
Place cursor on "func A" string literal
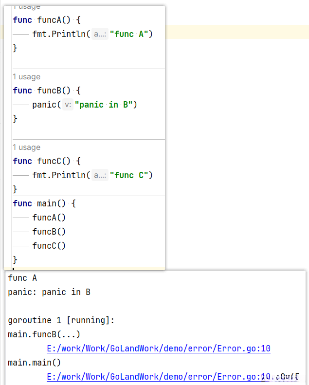pyautogui.click(x=131, y=34)
